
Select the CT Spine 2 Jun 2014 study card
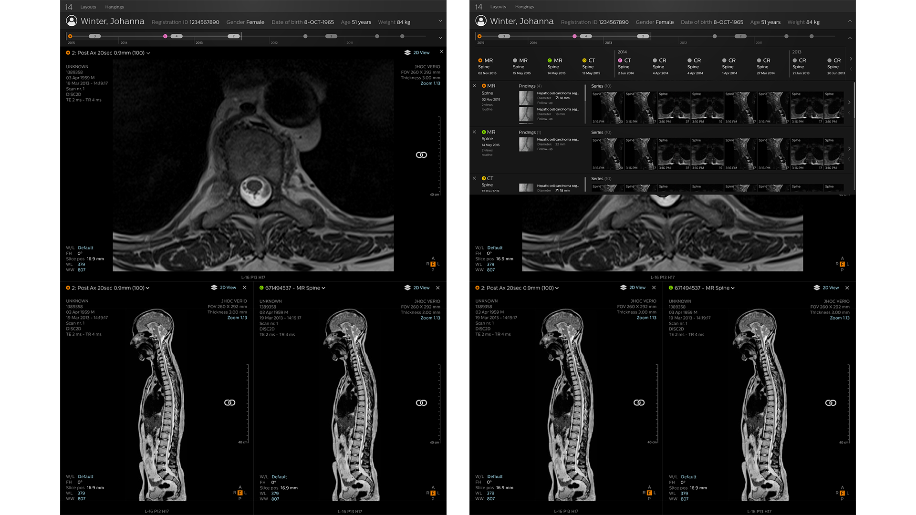pos(626,66)
